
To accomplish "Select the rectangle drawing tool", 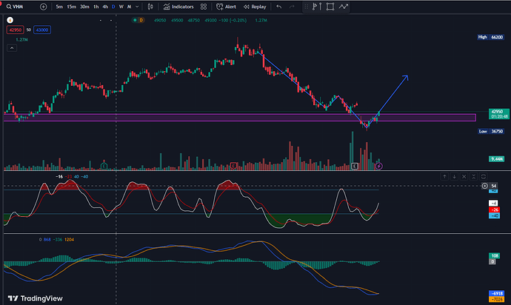I will [x=330, y=7].
